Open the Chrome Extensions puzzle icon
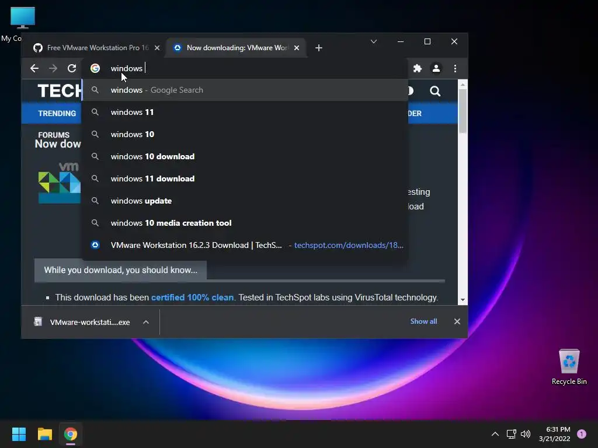Screen dimensions: 598x448 click(x=418, y=68)
